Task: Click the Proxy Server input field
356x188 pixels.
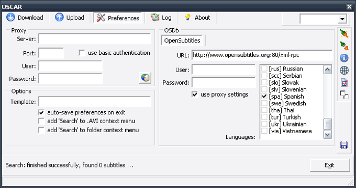Action: click(95, 39)
